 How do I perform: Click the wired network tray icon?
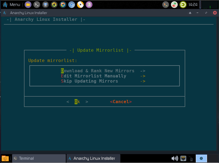(183, 158)
